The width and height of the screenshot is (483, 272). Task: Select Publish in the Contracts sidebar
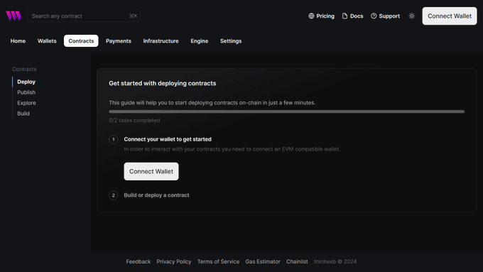(26, 92)
